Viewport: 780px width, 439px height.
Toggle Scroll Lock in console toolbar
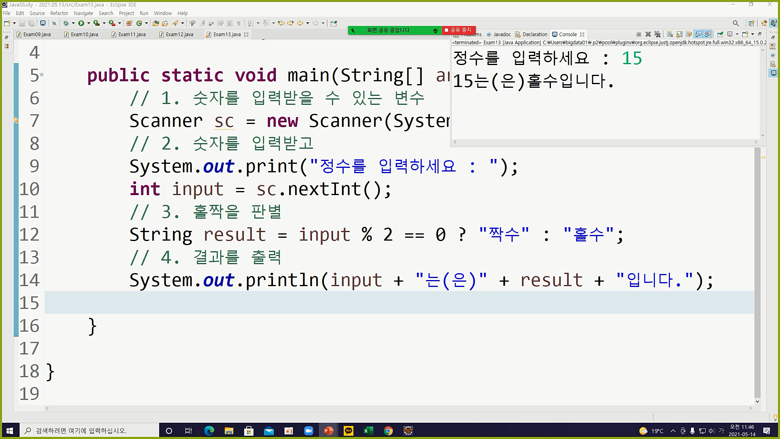[679, 34]
